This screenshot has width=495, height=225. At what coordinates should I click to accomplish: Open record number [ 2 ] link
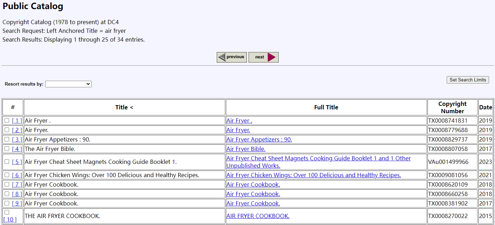(17, 130)
